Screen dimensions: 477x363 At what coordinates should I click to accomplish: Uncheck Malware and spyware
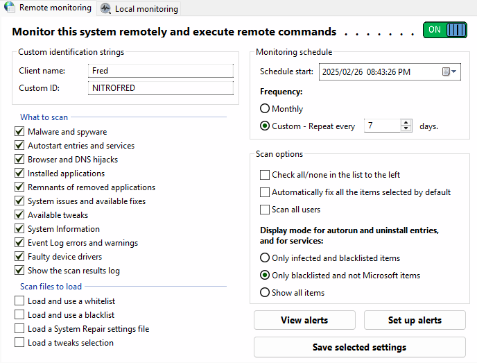coord(19,132)
